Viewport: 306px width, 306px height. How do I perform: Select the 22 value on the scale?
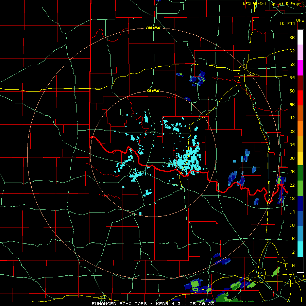[x=292, y=185]
